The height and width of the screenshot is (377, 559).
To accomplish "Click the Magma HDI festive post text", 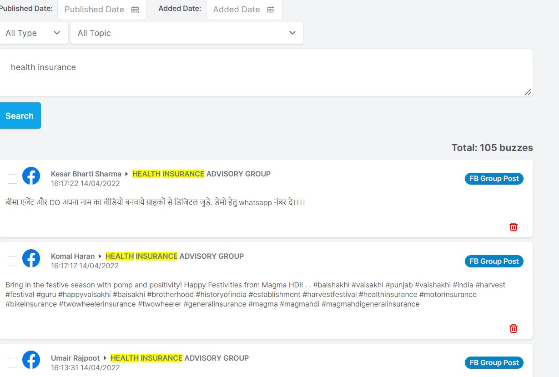I will click(255, 295).
